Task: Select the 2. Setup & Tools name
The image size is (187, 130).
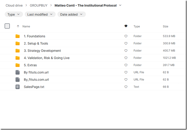Action: (36, 44)
